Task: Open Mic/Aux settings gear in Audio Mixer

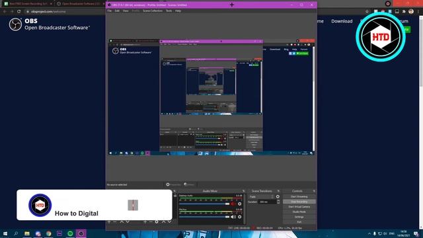Action: 239,217
